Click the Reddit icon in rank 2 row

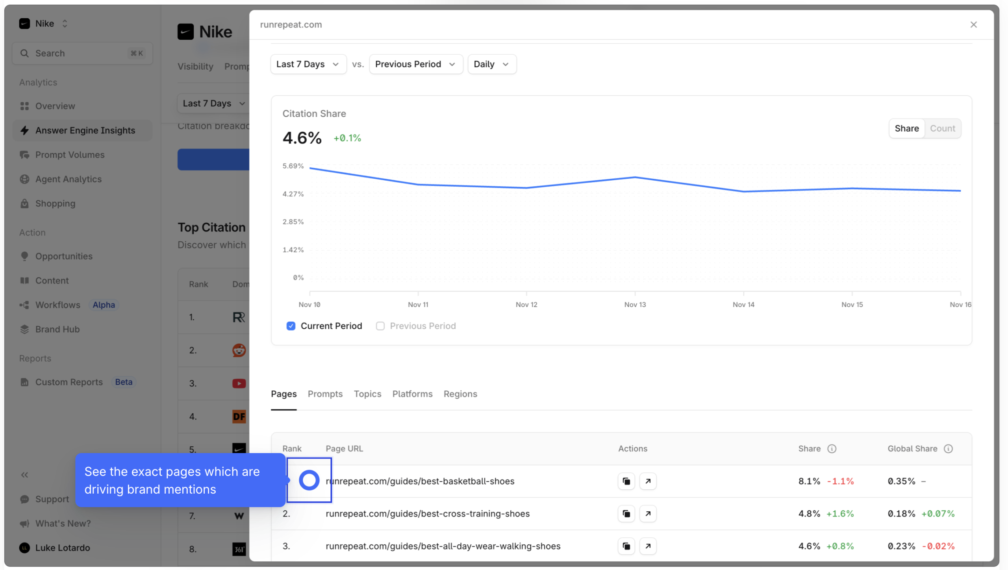tap(239, 350)
